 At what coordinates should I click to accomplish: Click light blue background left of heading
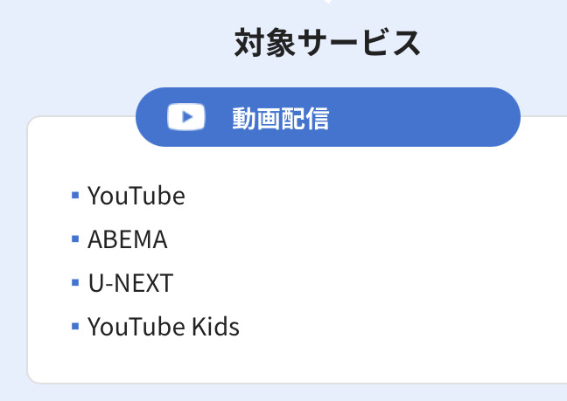click(x=115, y=43)
